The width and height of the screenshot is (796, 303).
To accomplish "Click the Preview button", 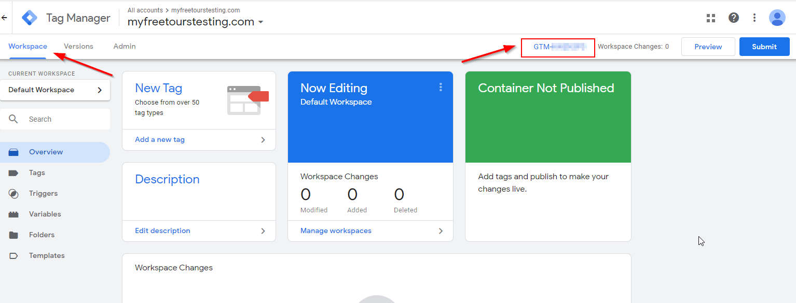I will [708, 47].
